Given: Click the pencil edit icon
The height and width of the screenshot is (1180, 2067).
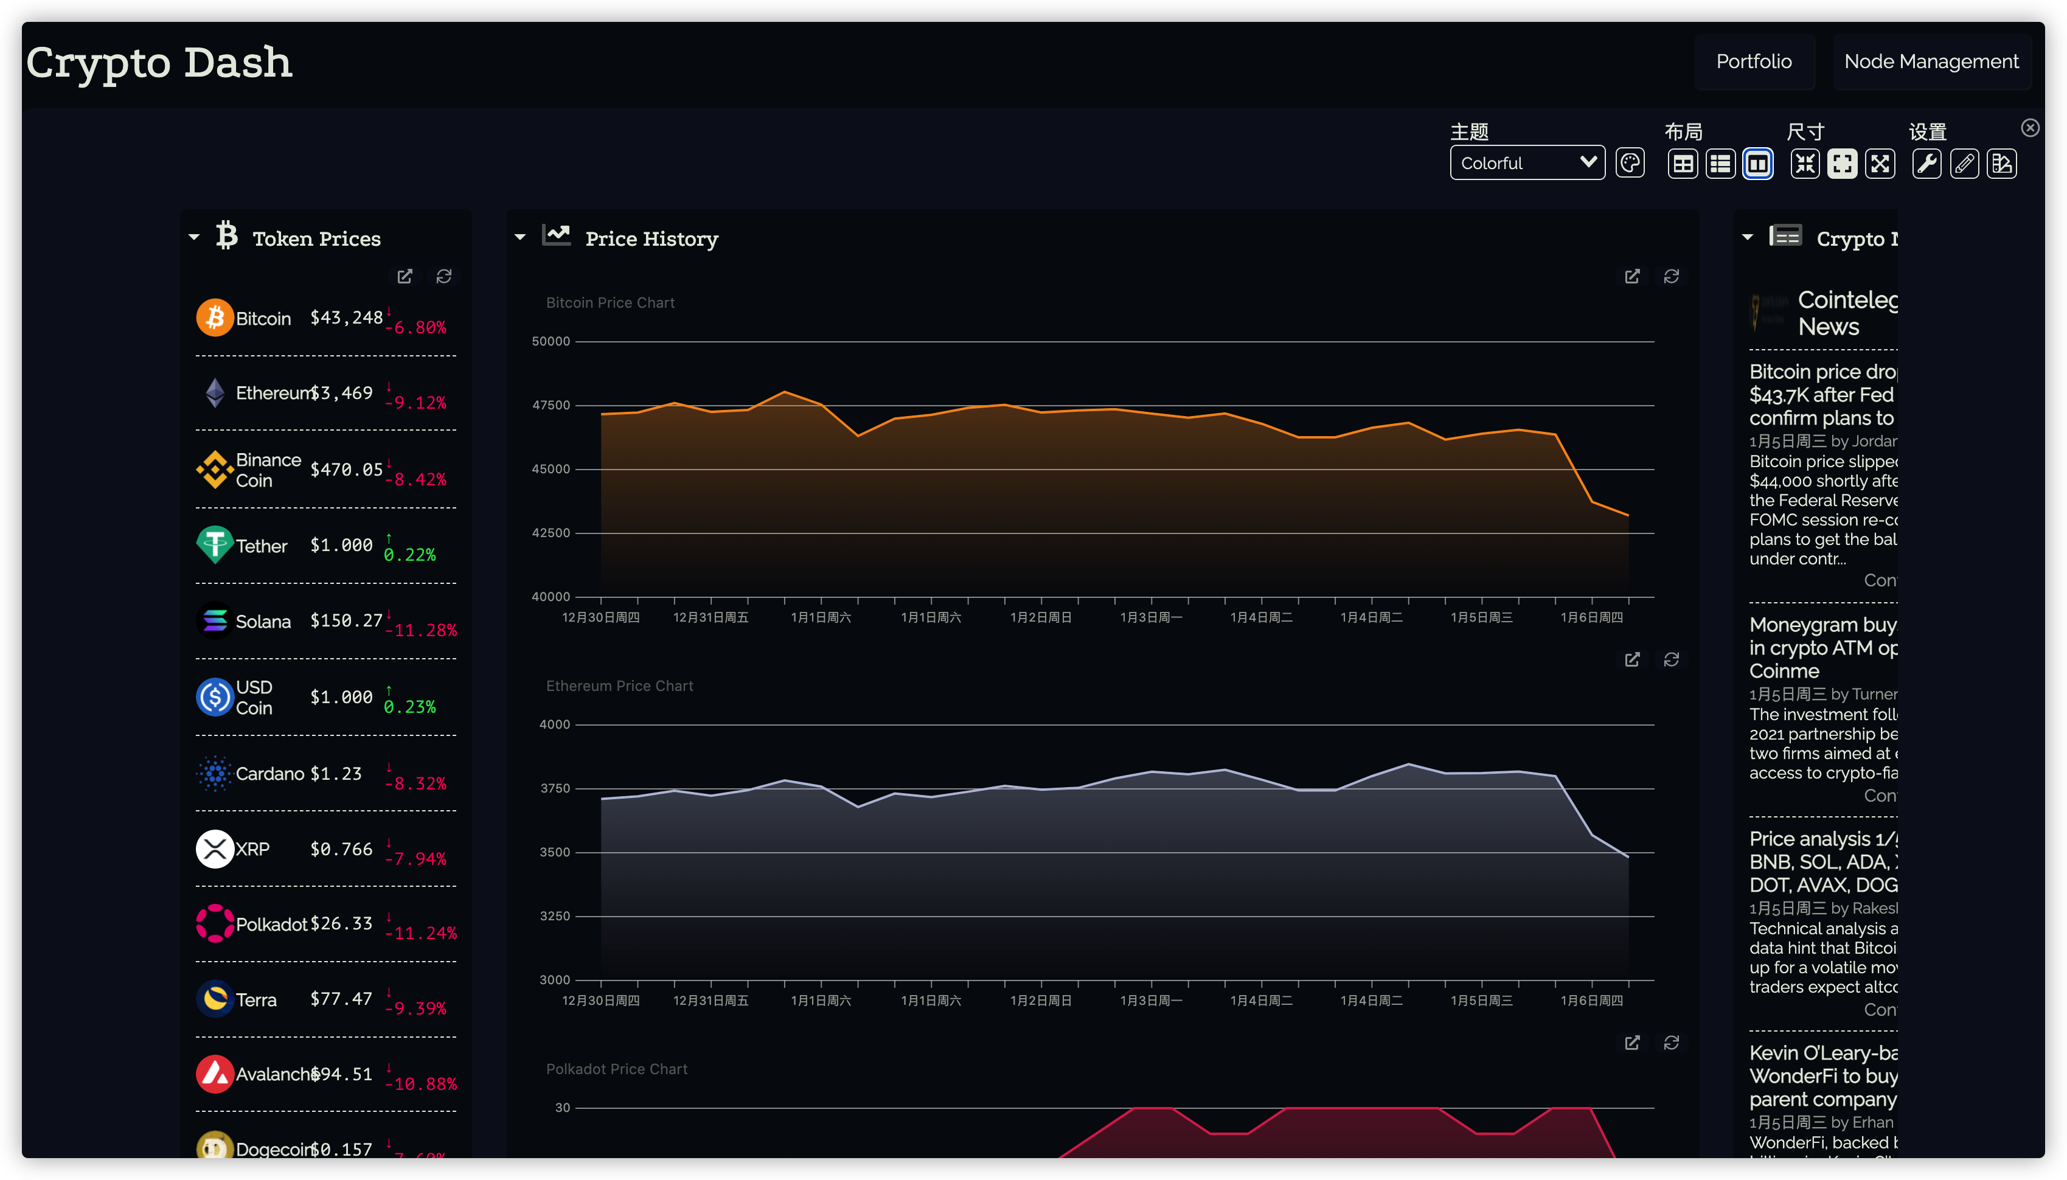Looking at the screenshot, I should click(1964, 164).
